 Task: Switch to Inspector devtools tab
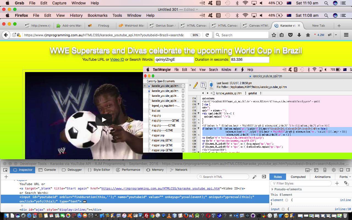click(x=23, y=170)
